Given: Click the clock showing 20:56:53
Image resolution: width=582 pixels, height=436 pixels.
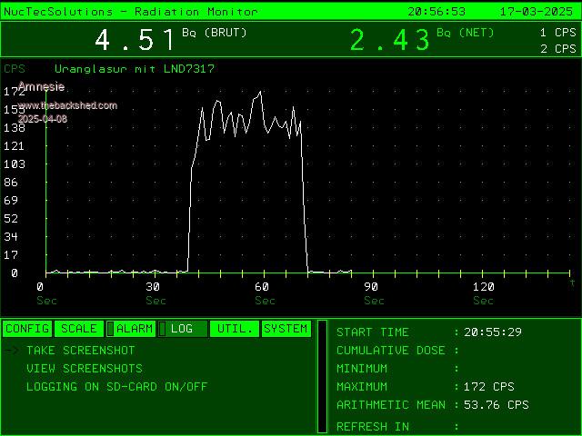Looking at the screenshot, I should [436, 12].
